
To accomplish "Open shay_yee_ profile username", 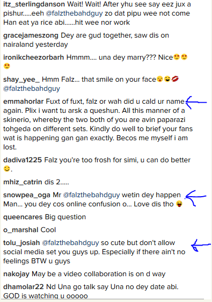I will point(21,80).
